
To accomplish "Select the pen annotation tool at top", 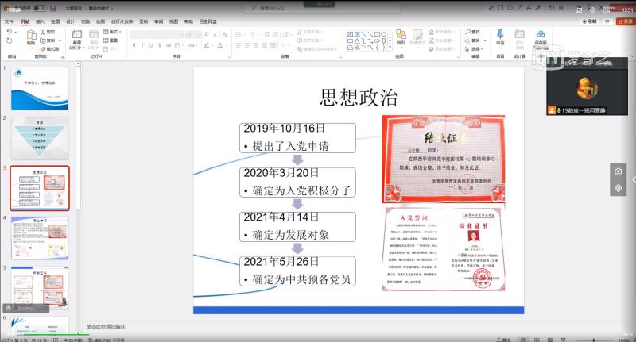I will (x=491, y=8).
